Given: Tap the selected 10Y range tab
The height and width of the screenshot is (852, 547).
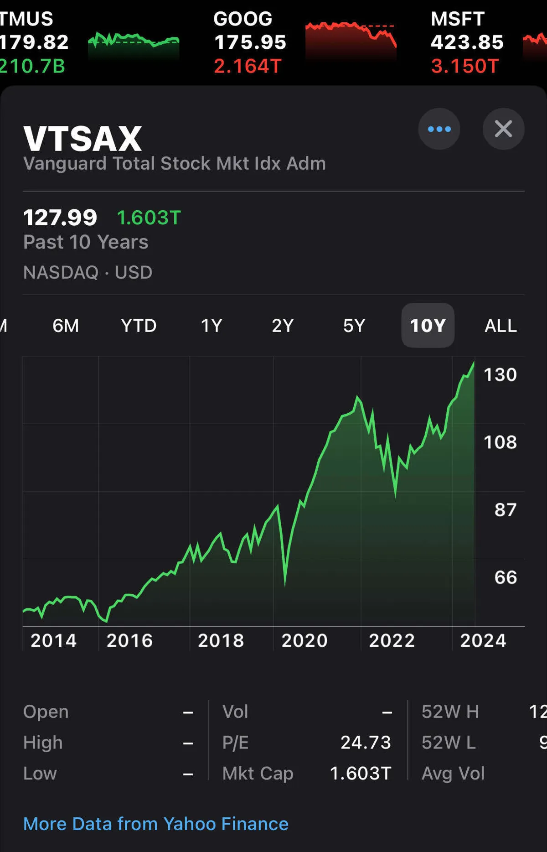Looking at the screenshot, I should click(428, 326).
